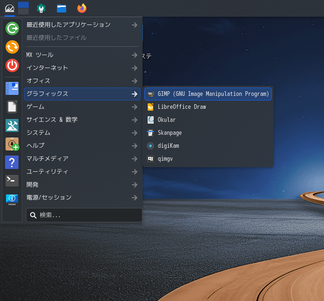The height and width of the screenshot is (301, 324).
Task: Click the virtual desktop pager in top panel
Action: [x=23, y=8]
